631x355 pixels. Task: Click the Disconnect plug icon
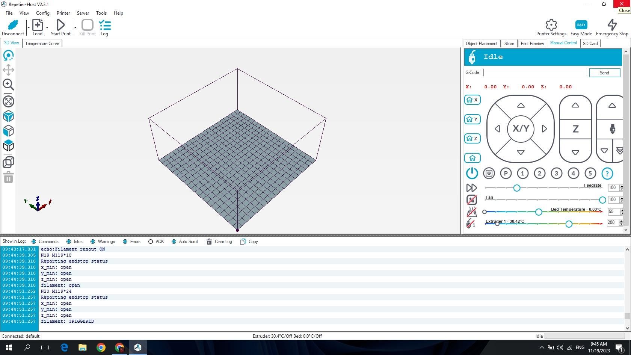(x=13, y=25)
